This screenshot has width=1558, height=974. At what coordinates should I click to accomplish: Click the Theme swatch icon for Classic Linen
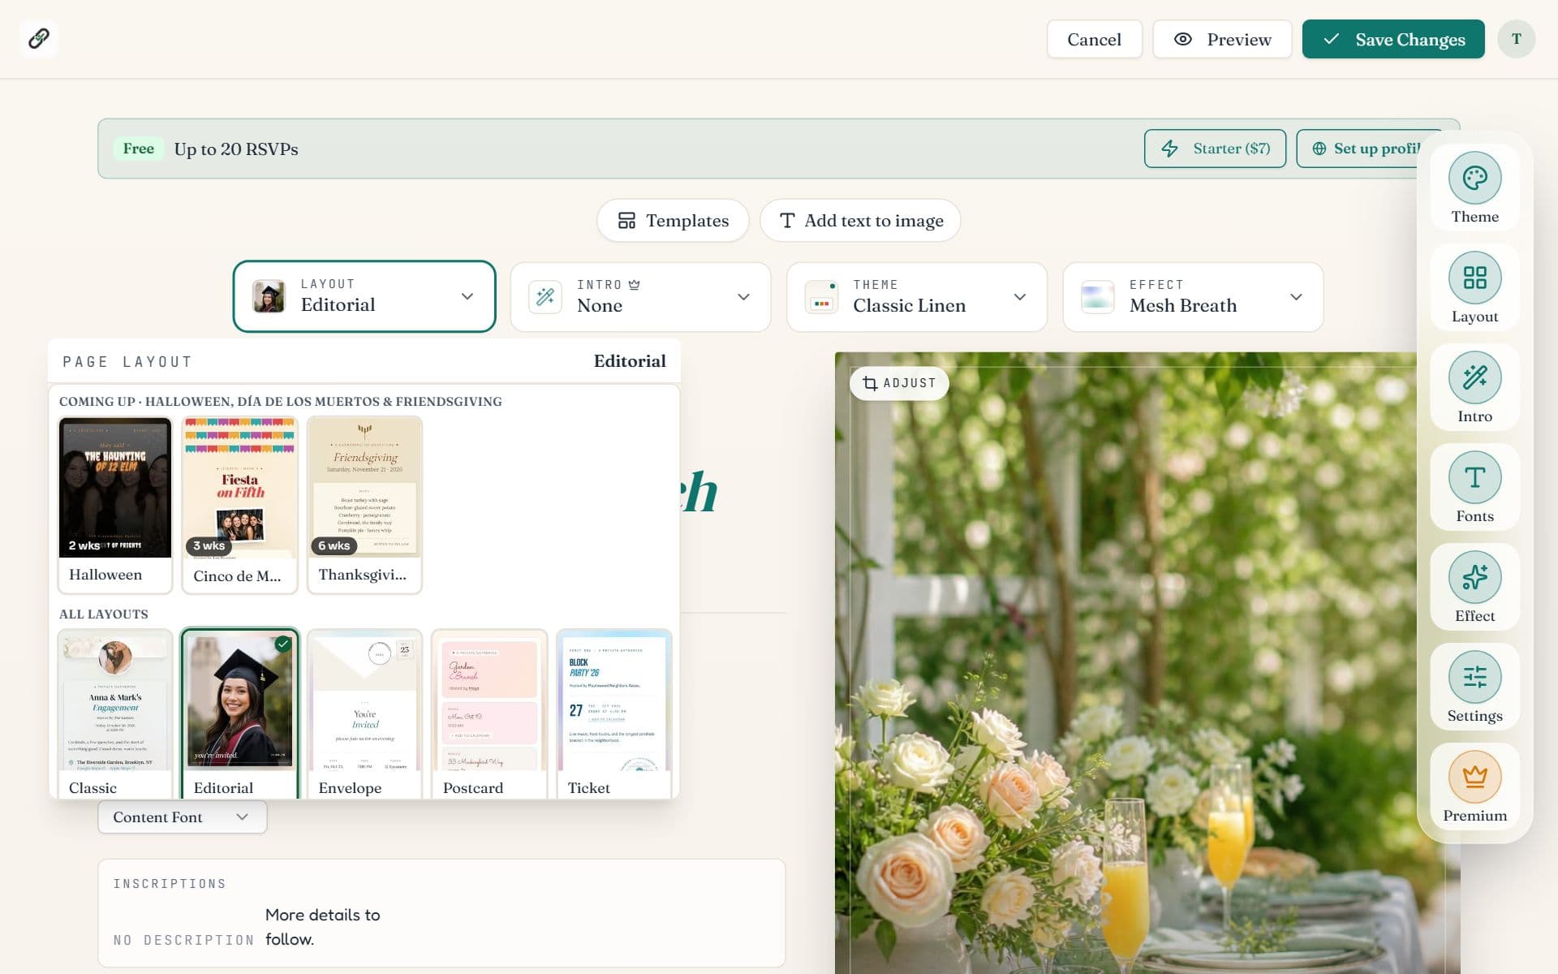[x=821, y=297]
